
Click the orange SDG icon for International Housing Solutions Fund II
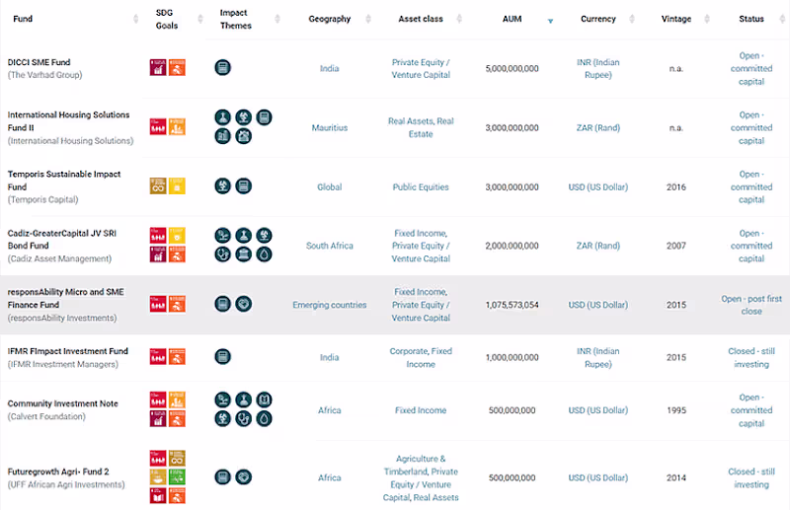(x=178, y=127)
